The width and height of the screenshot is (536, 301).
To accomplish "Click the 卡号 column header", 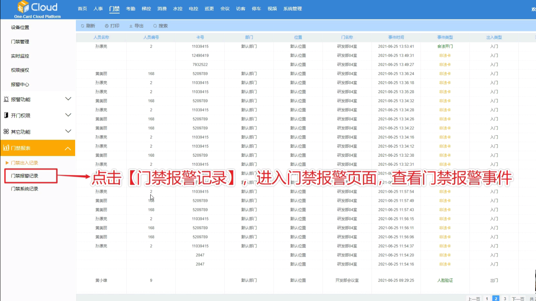I will (200, 37).
